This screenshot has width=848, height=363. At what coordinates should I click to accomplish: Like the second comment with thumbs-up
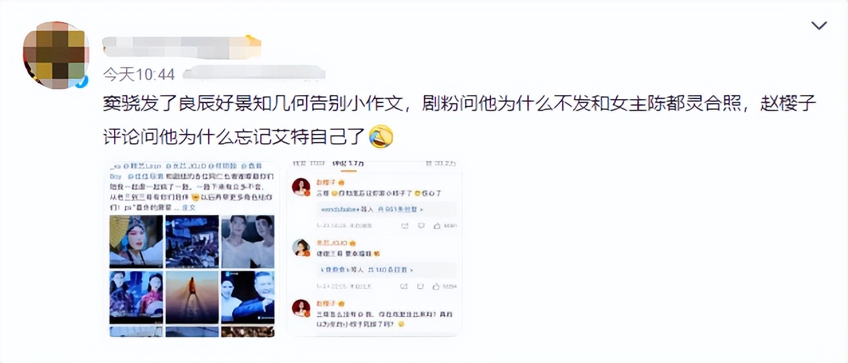click(437, 286)
